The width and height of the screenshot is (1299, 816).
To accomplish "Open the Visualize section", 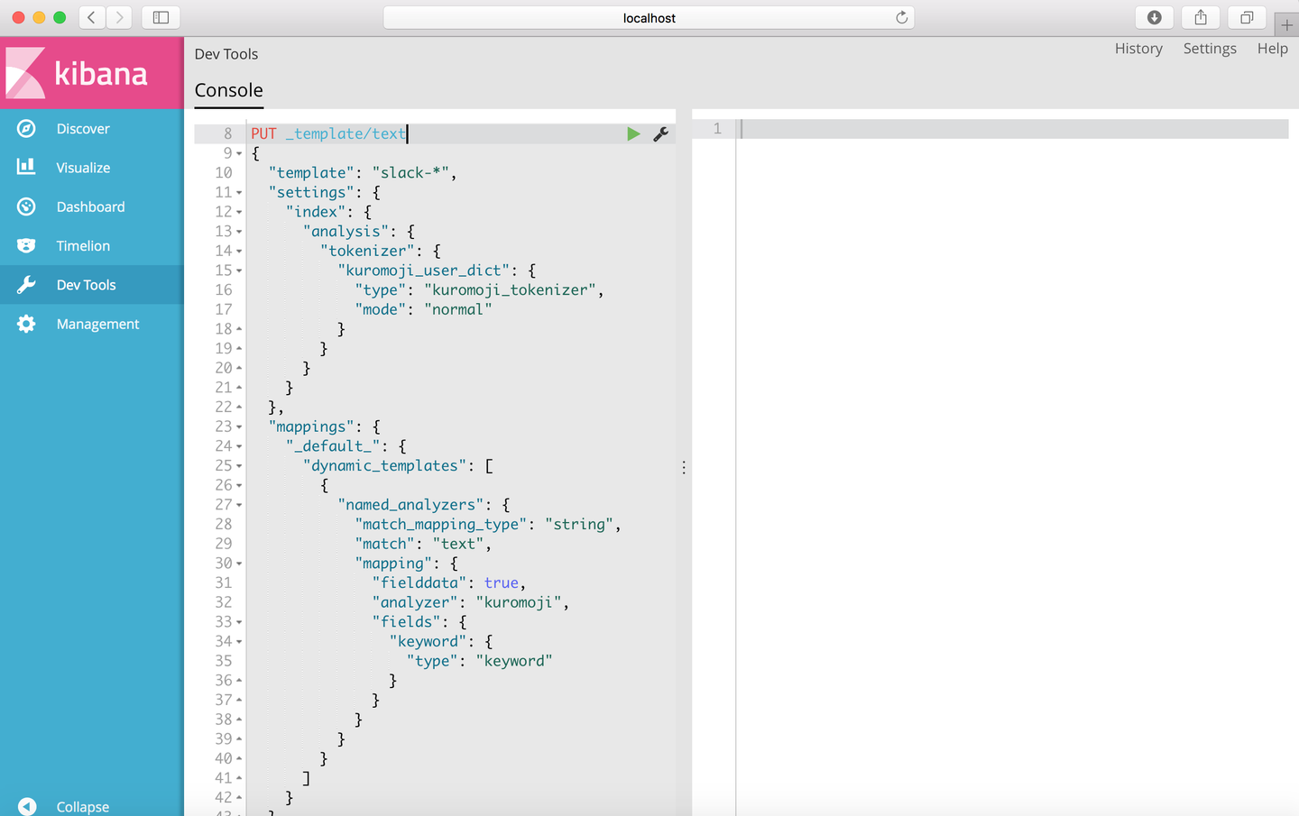I will tap(83, 168).
